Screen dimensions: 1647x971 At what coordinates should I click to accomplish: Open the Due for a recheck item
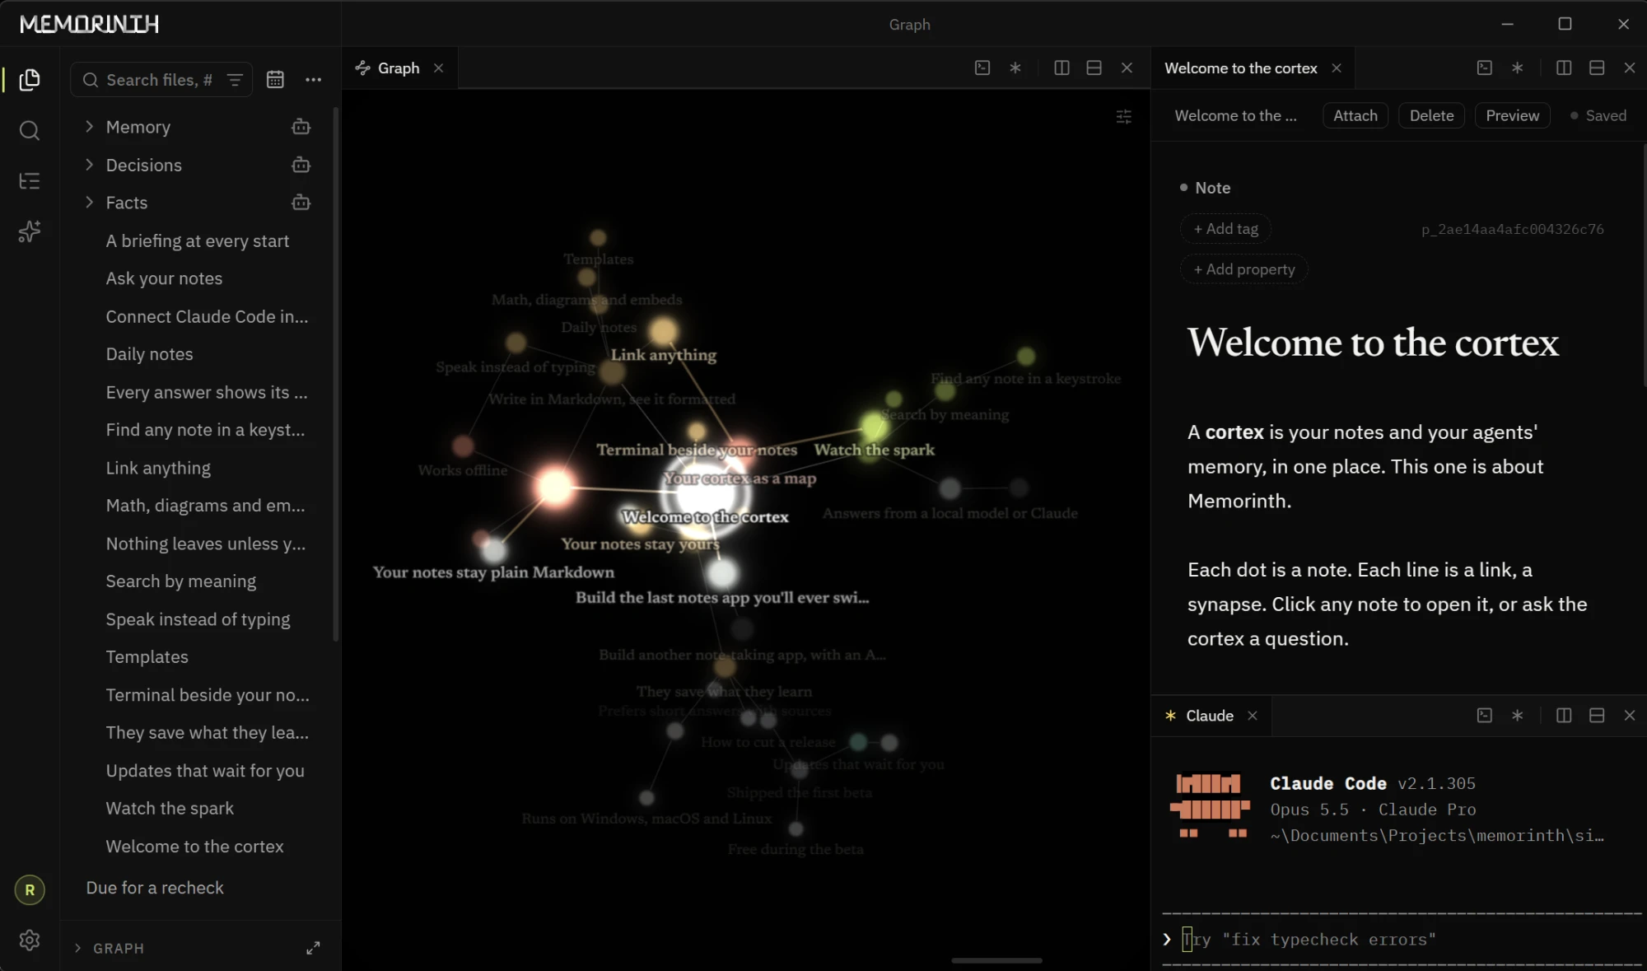(155, 888)
